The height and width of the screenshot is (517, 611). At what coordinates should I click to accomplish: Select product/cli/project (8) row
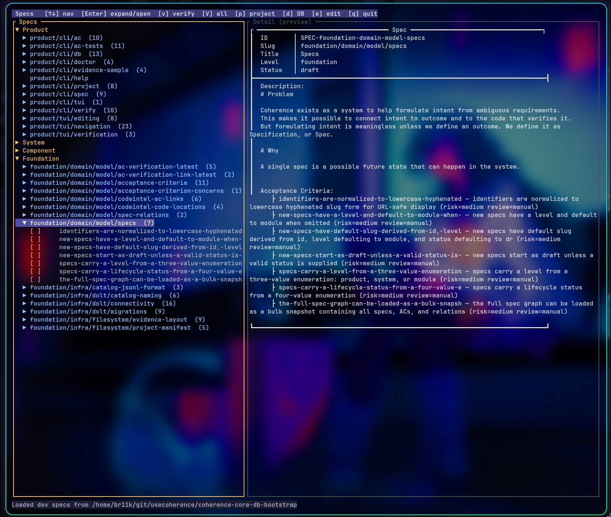coord(70,86)
